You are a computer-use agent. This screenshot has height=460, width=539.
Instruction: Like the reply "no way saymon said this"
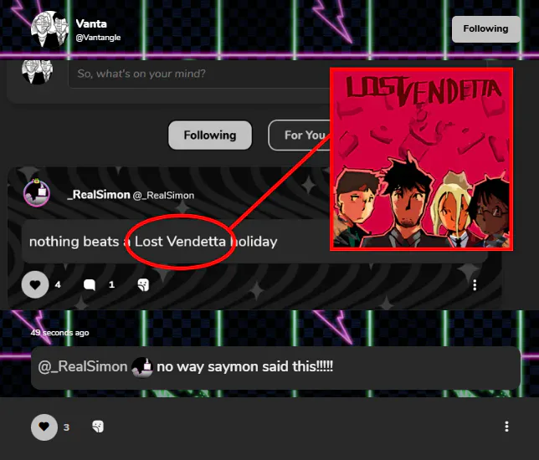pyautogui.click(x=44, y=427)
